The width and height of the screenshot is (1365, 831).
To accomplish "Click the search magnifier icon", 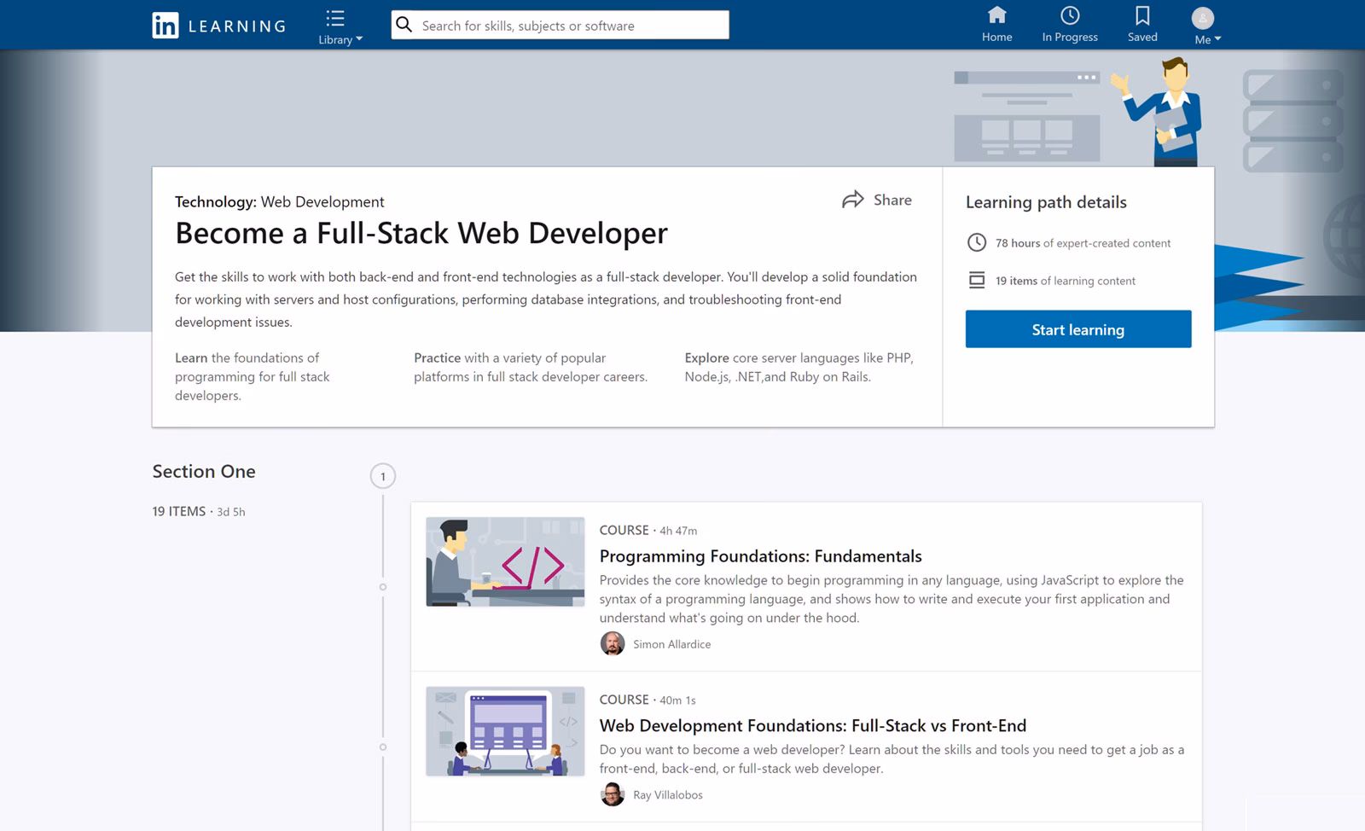I will (404, 25).
